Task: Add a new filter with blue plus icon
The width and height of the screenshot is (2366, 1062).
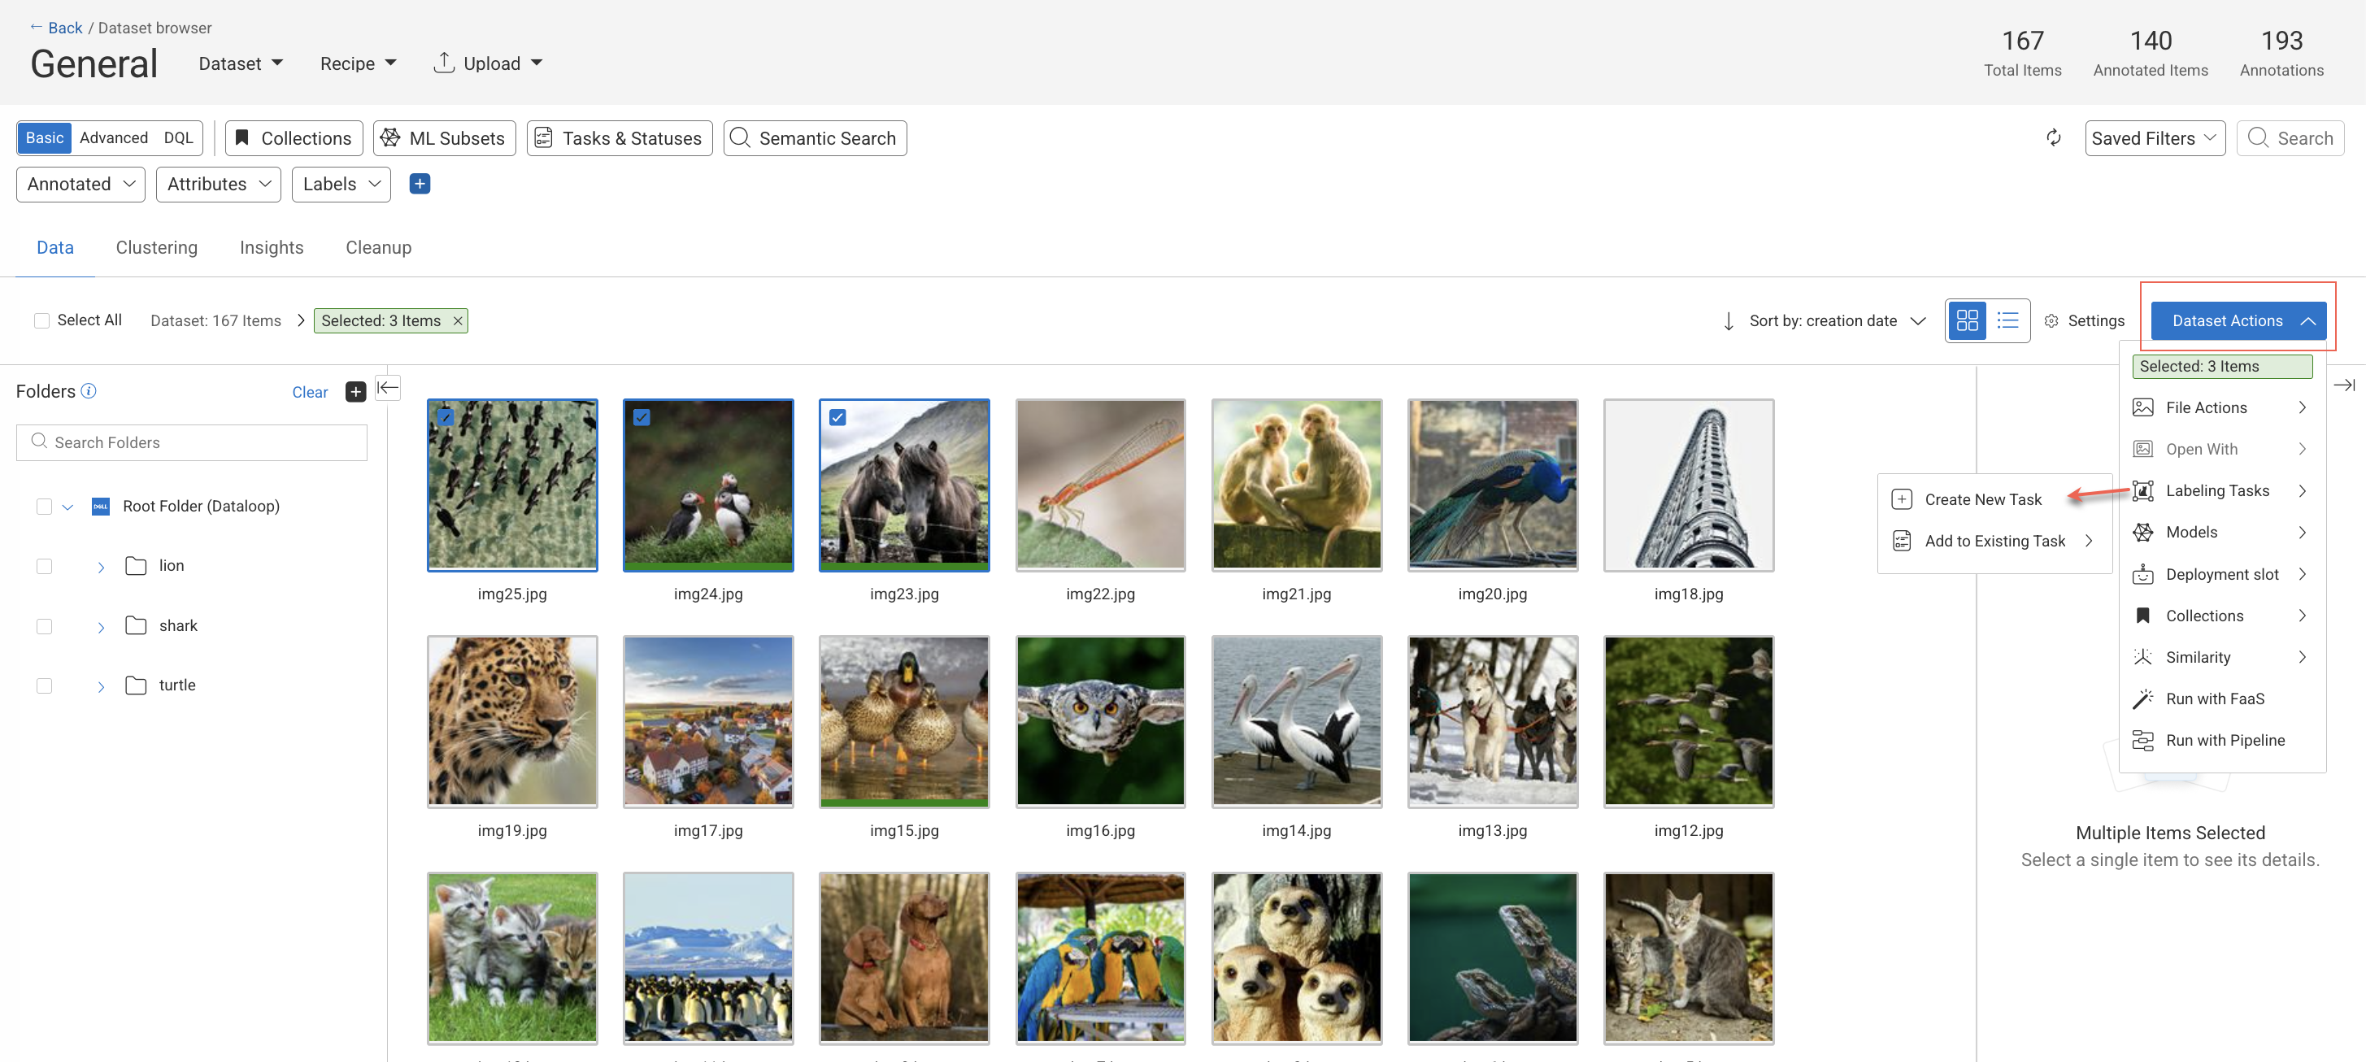Action: tap(420, 184)
